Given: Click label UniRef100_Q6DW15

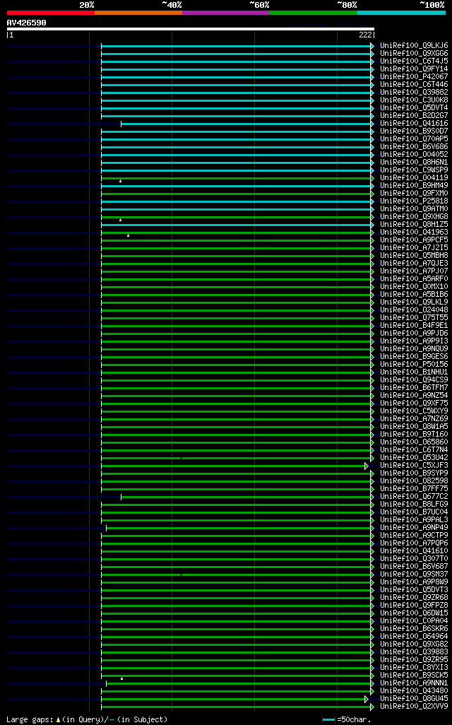Looking at the screenshot, I should pos(414,613).
